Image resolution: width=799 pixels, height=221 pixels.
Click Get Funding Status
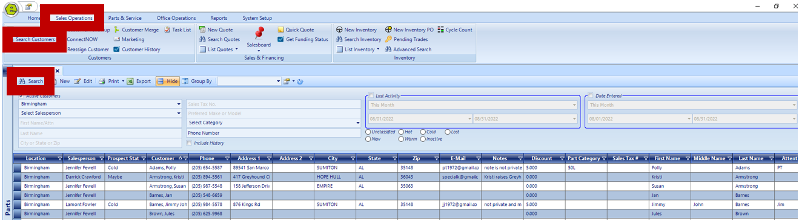pyautogui.click(x=303, y=39)
